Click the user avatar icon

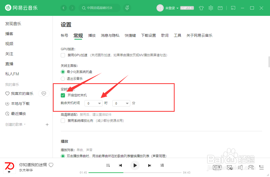[160, 8]
